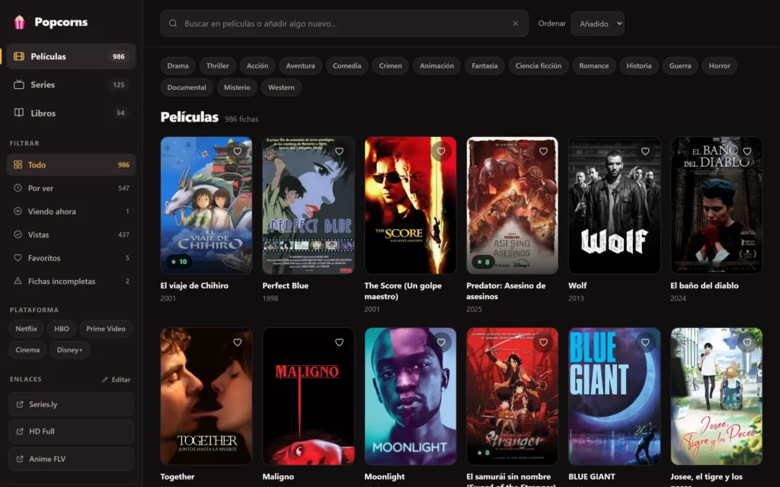Toggle favorite heart on Moonlight poster

click(441, 342)
